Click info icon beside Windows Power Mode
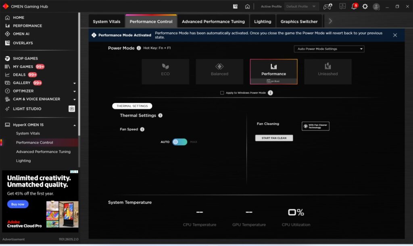Viewport: 413px width, 246px height. [270, 93]
